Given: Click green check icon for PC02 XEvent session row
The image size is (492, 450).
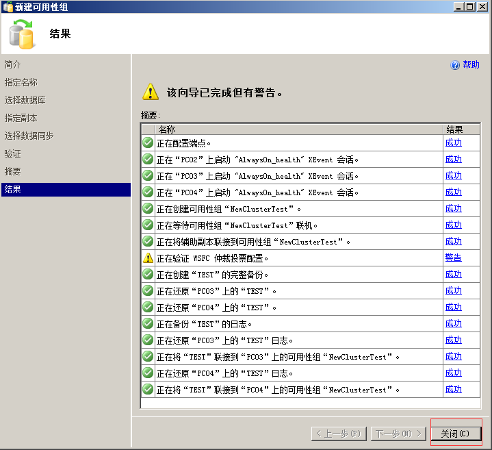Looking at the screenshot, I should pyautogui.click(x=148, y=160).
